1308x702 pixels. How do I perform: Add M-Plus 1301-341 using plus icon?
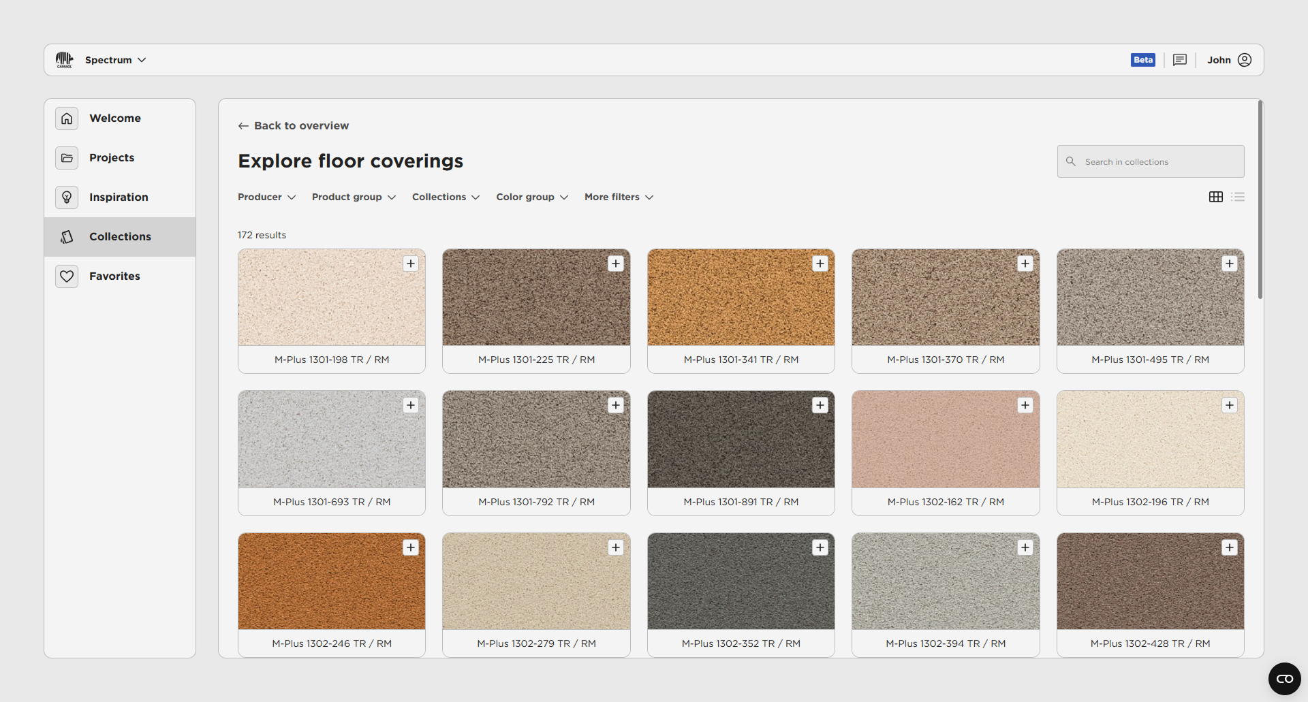point(820,264)
